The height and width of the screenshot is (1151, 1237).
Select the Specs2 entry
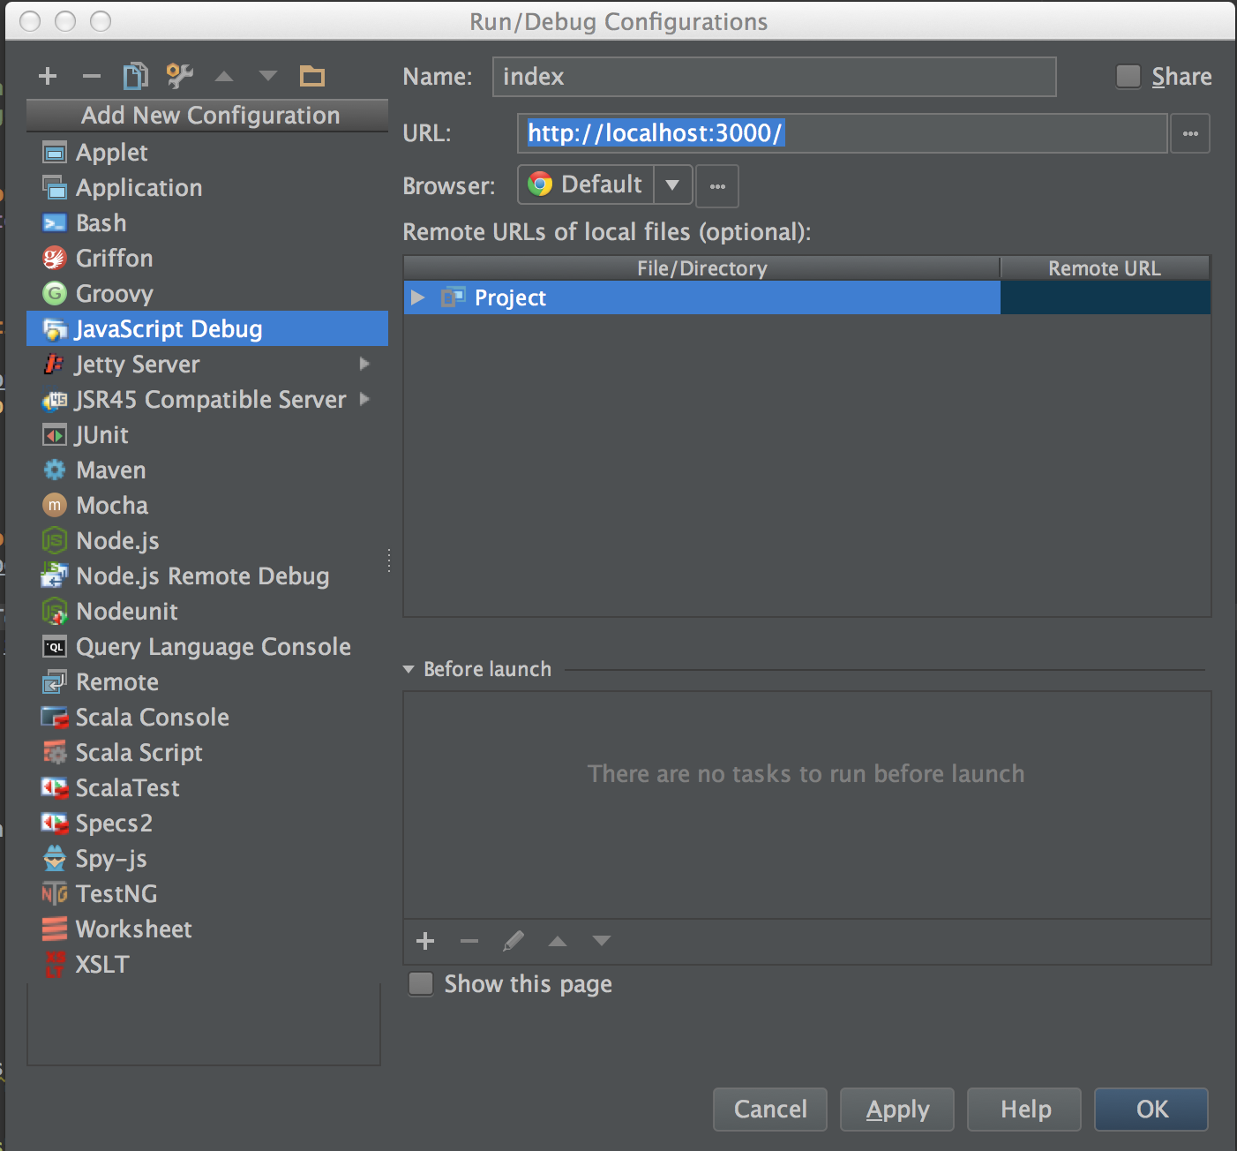click(207, 824)
